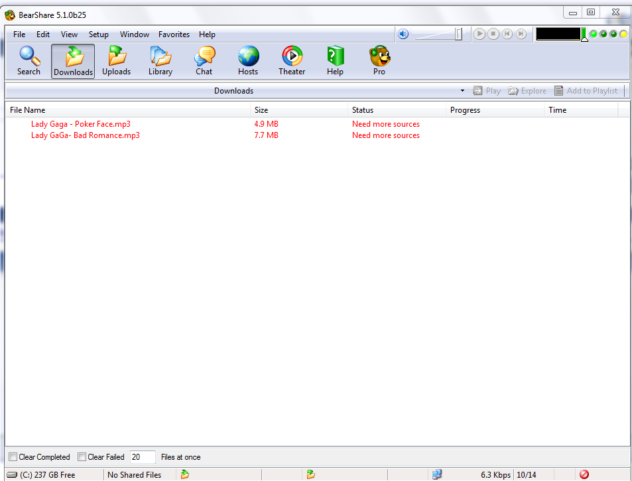Stop playback with the stop button
Image resolution: width=632 pixels, height=481 pixels.
[493, 34]
